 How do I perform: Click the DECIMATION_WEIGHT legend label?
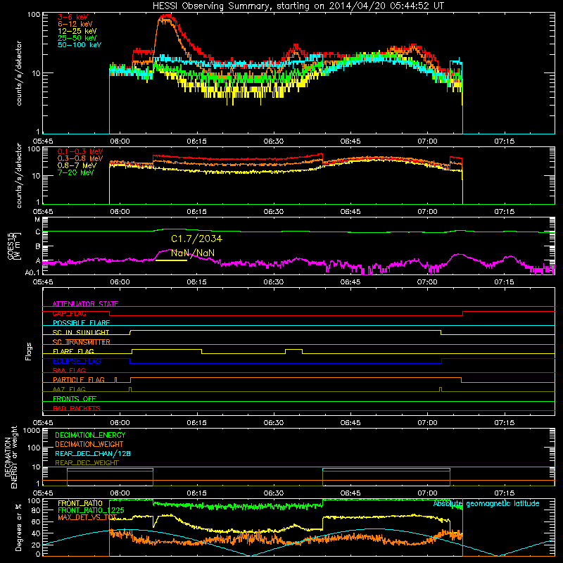point(89,444)
